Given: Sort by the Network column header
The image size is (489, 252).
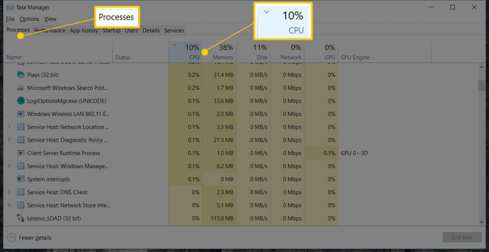Looking at the screenshot, I should click(x=287, y=52).
